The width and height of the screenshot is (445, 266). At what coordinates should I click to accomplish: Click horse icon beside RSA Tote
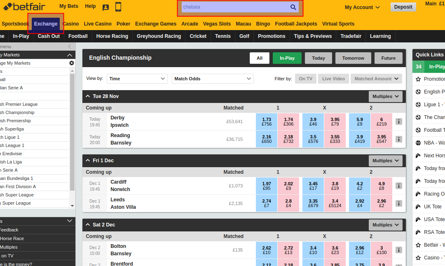pyautogui.click(x=418, y=232)
